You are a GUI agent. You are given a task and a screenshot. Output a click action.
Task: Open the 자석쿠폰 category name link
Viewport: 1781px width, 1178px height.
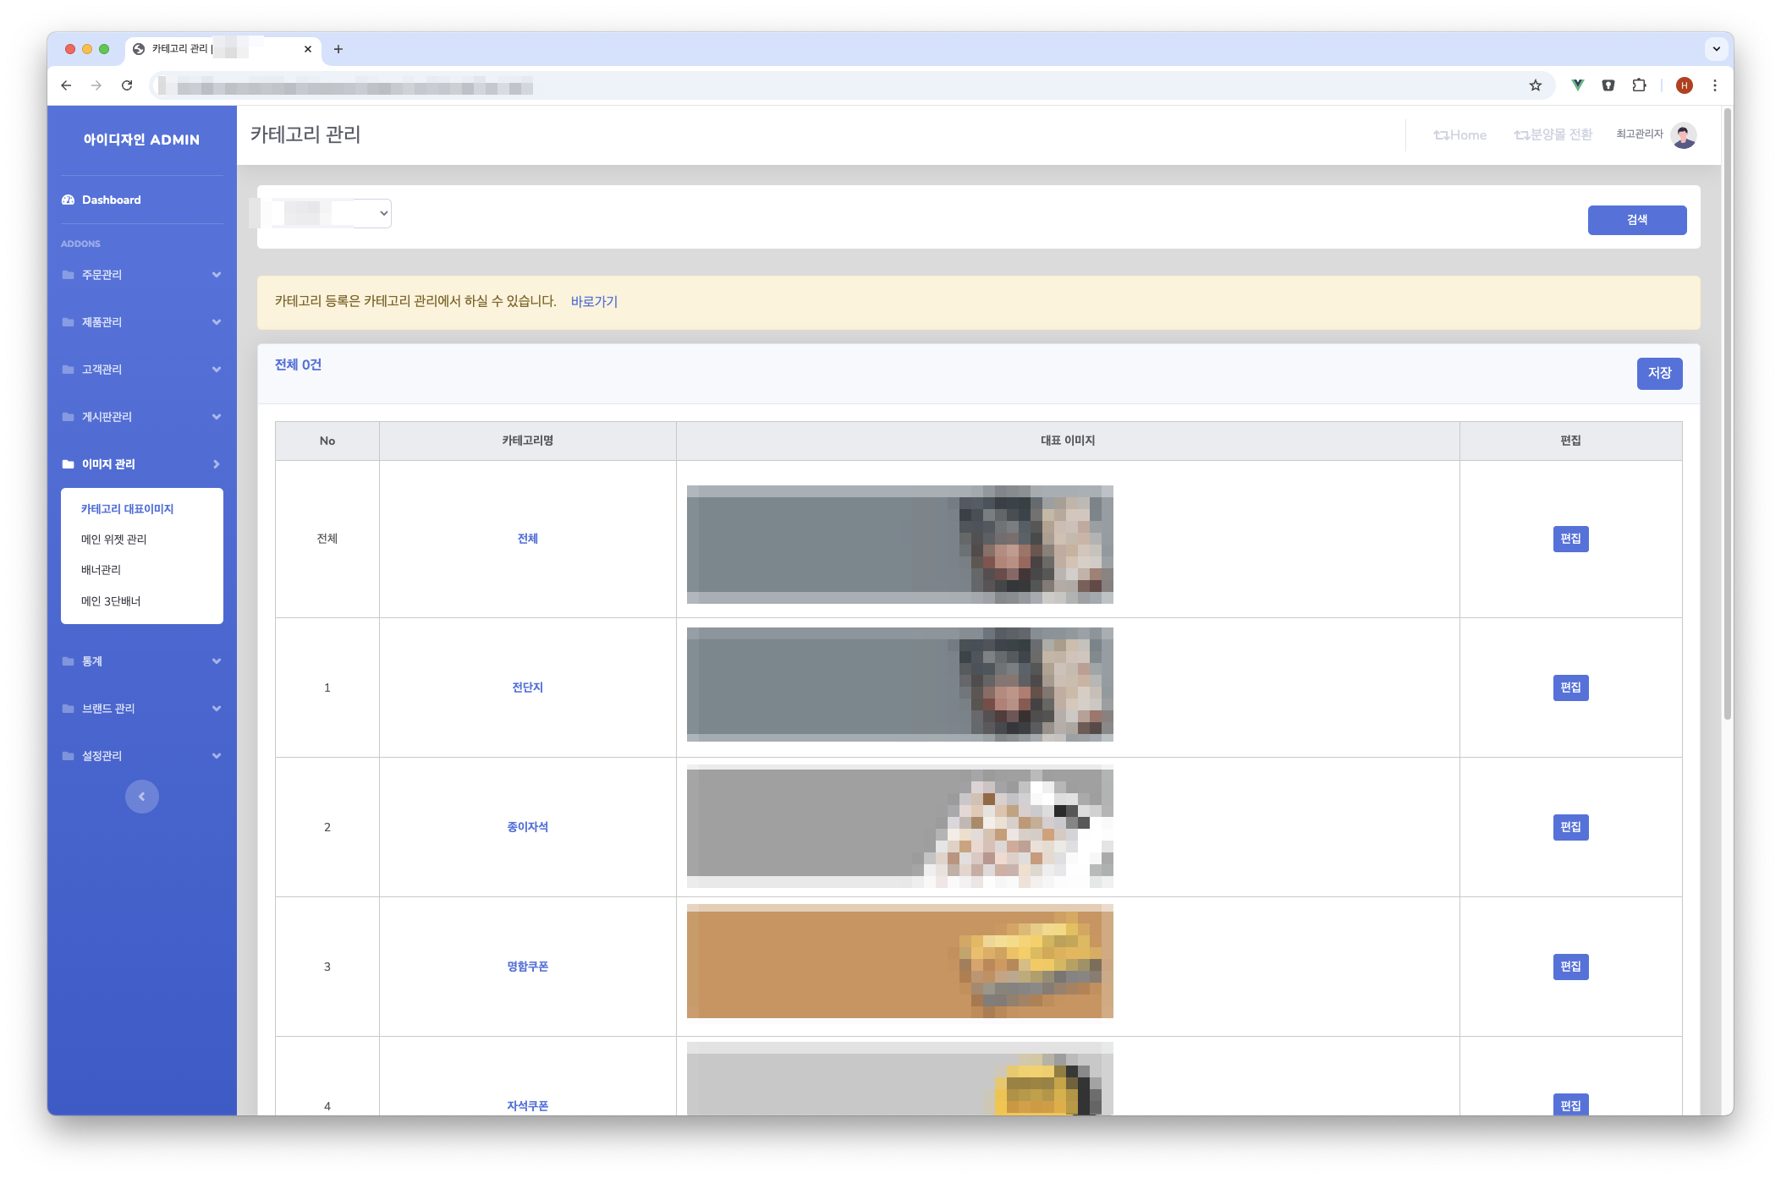(x=528, y=1106)
